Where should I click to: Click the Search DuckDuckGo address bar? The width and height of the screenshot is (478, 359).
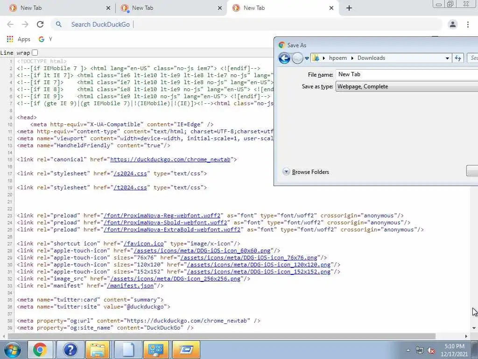point(246,24)
